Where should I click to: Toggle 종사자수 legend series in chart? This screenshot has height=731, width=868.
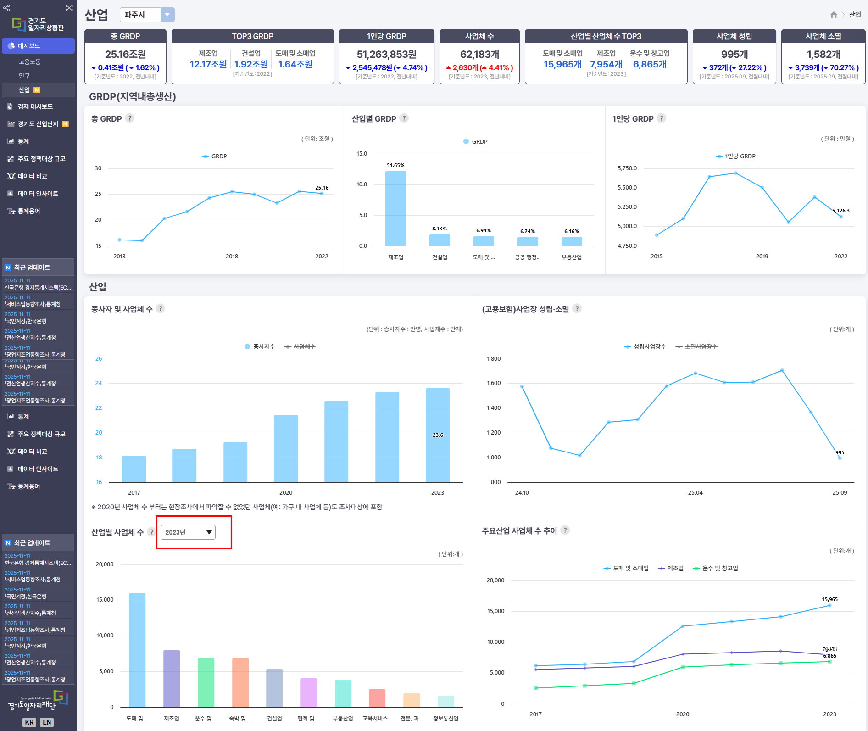pos(260,346)
